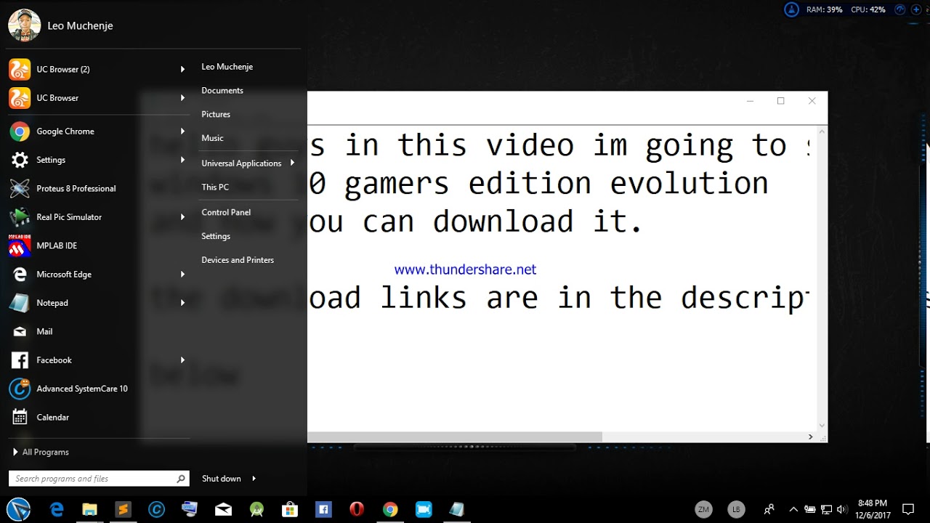The width and height of the screenshot is (930, 523).
Task: Click the speedometer icon in performance monitor
Action: tap(900, 9)
